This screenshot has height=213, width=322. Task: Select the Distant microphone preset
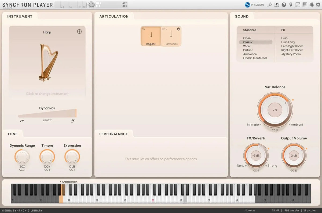(248, 50)
